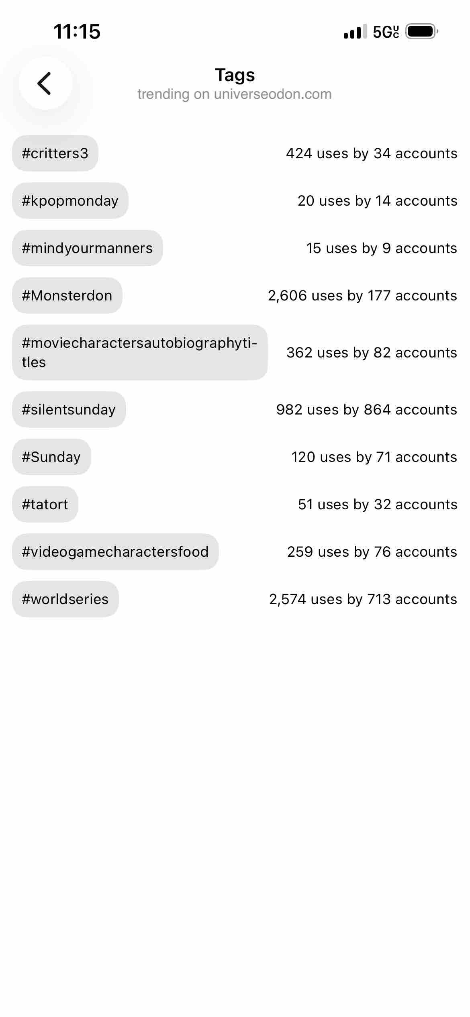Image resolution: width=470 pixels, height=1017 pixels.
Task: Open the #Monsterdon hashtag
Action: tap(67, 296)
